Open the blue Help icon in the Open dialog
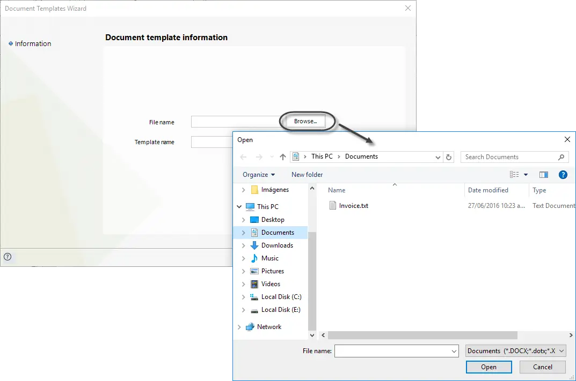 click(x=563, y=175)
